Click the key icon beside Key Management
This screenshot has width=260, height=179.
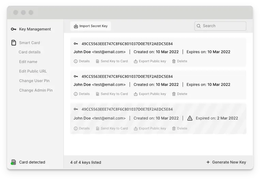pyautogui.click(x=14, y=29)
